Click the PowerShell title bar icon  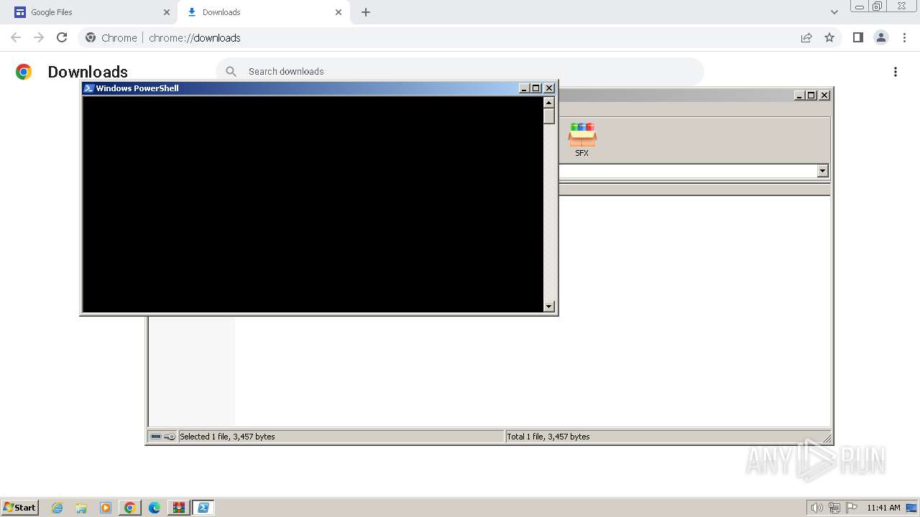(88, 88)
